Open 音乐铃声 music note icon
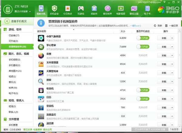Screen dimensions: 182x133 click(x=107, y=8)
